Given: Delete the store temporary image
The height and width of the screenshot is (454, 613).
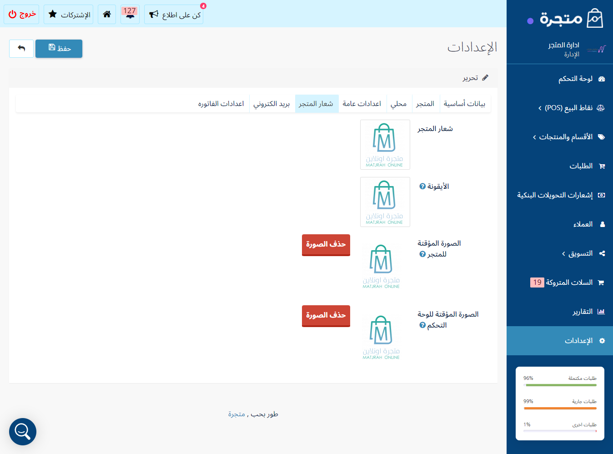Looking at the screenshot, I should [326, 245].
